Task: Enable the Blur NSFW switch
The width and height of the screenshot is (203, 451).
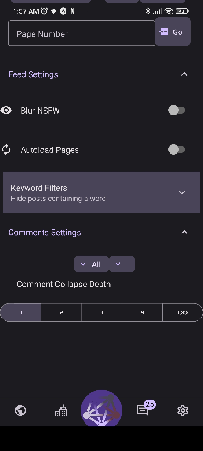Action: tap(177, 110)
